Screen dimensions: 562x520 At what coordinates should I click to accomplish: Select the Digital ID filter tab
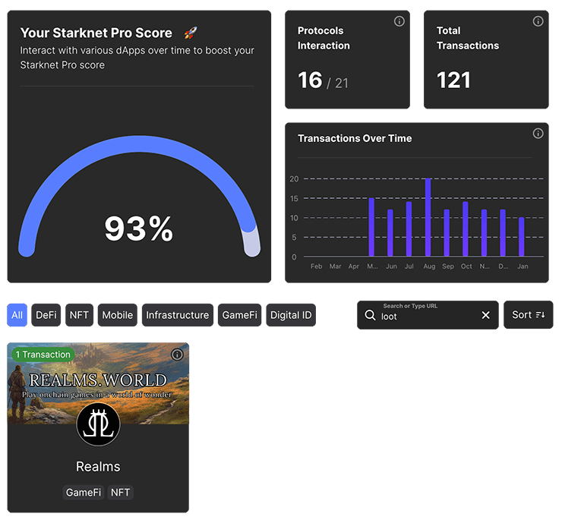(291, 315)
